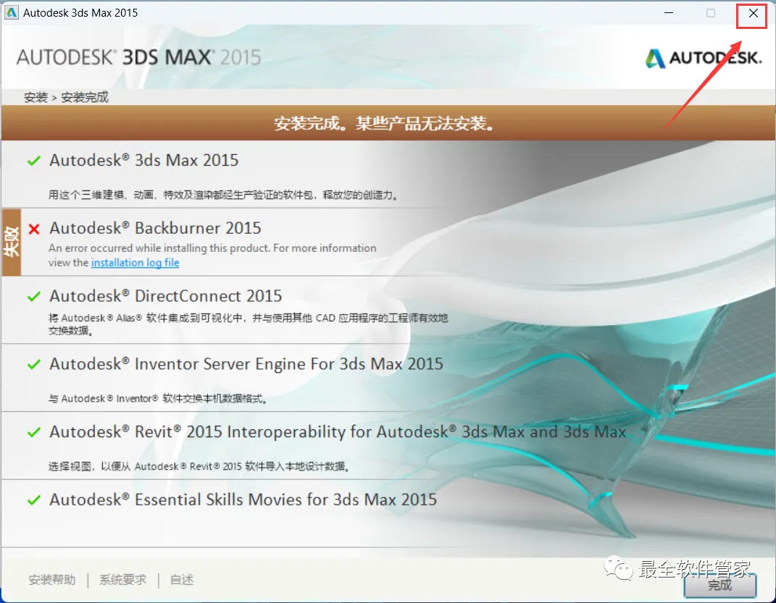Open the 系统要求 link
The width and height of the screenshot is (776, 603).
[x=122, y=580]
